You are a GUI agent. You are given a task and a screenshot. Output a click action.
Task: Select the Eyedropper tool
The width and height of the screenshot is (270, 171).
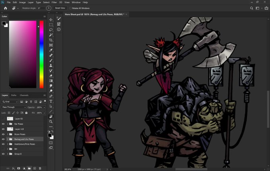click(51, 50)
